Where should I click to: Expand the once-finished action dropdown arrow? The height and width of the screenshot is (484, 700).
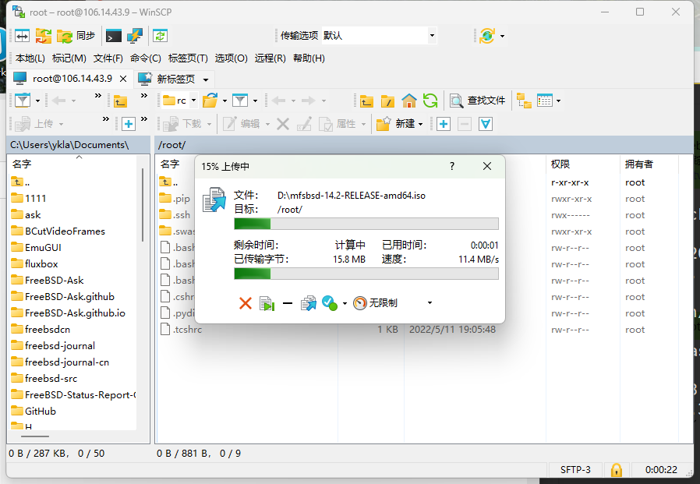click(x=345, y=304)
